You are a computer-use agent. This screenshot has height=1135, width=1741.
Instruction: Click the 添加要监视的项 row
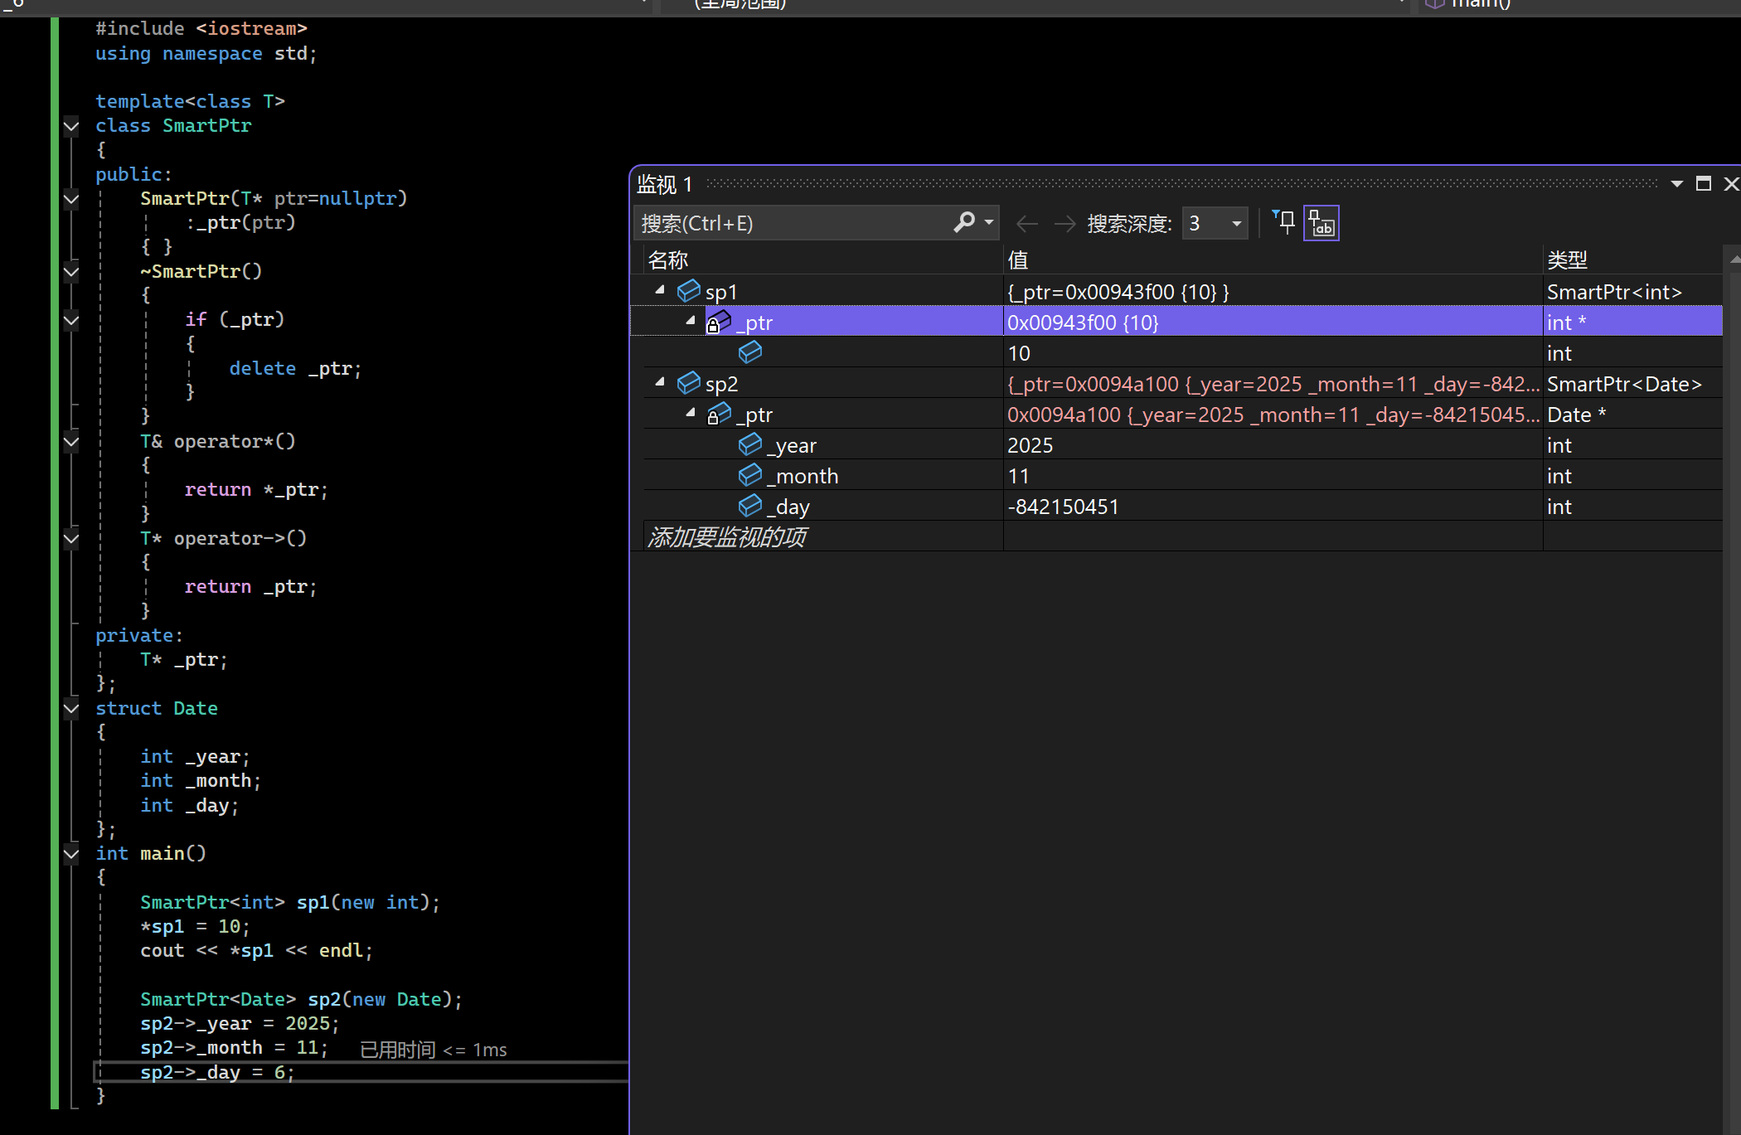click(x=726, y=537)
